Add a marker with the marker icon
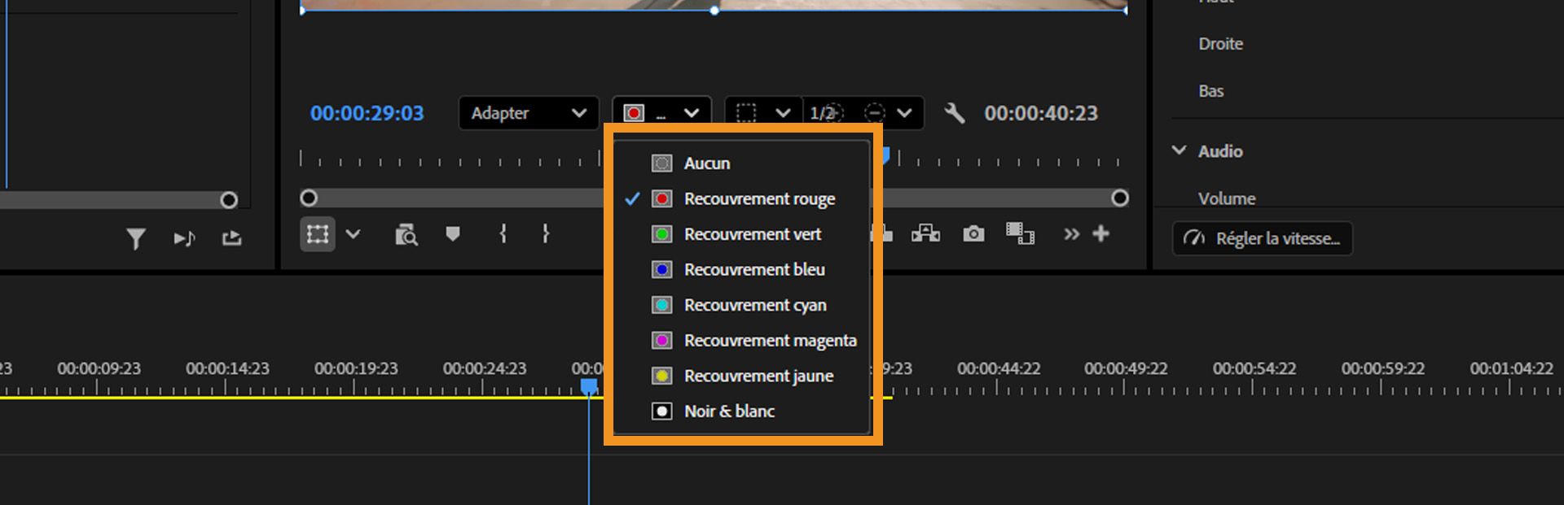This screenshot has height=505, width=1564. tap(453, 234)
